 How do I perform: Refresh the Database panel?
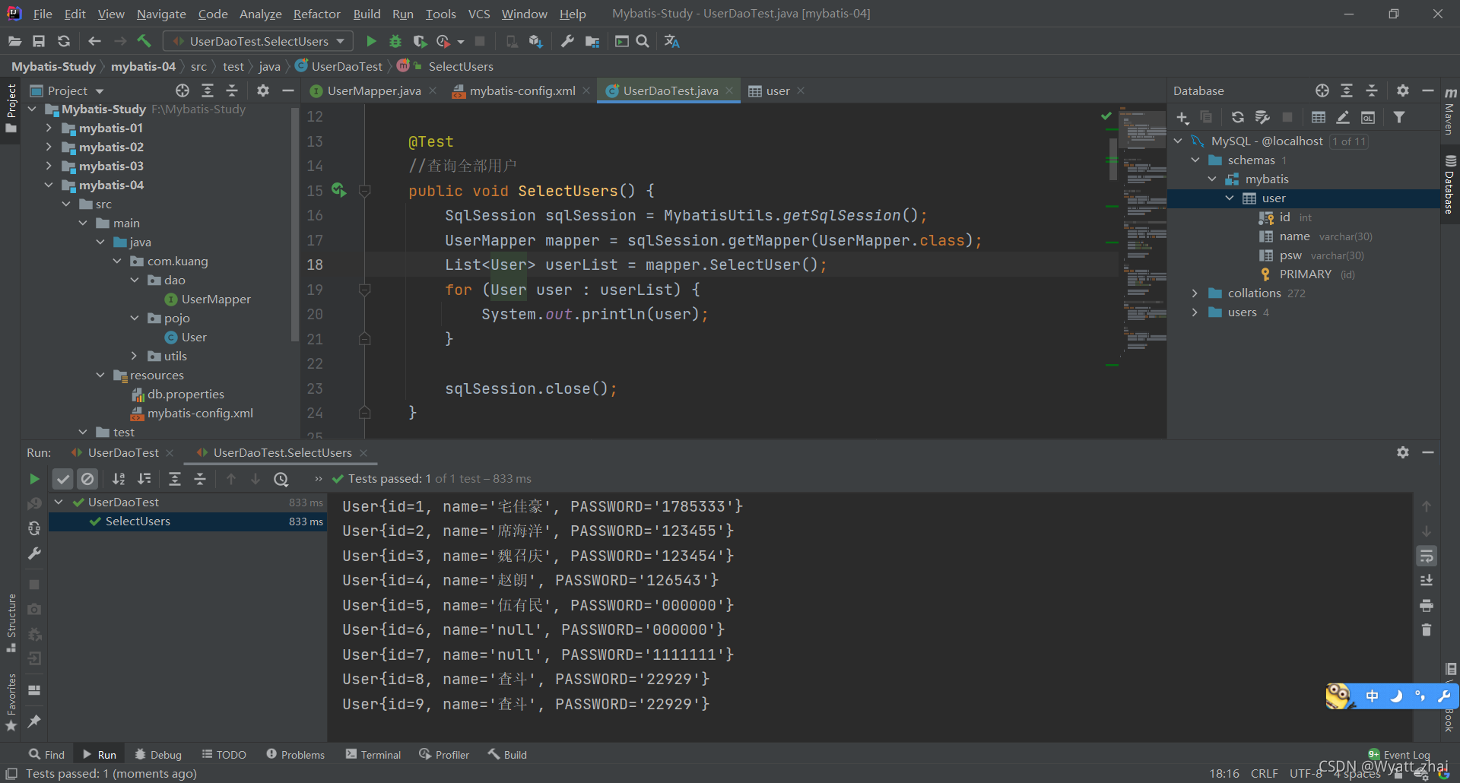point(1238,117)
